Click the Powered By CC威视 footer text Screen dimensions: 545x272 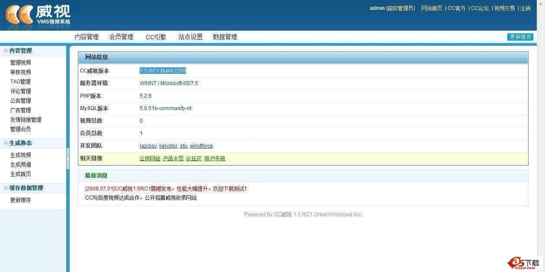[303, 215]
